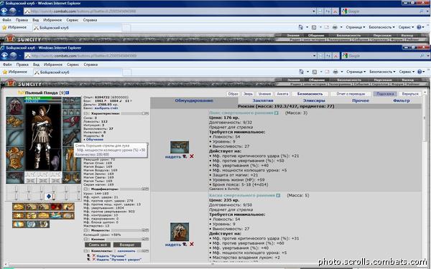
Task: Click the cat pet beside the character
Action: coord(56,159)
